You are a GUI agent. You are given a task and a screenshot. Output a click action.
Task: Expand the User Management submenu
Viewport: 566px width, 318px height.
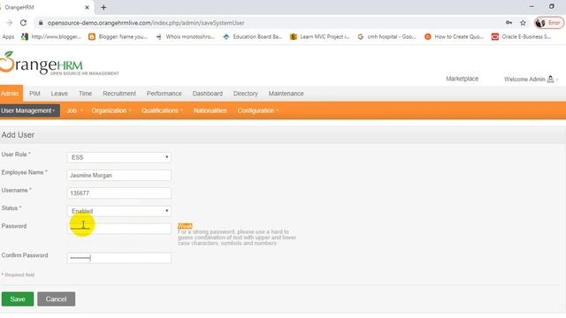point(29,110)
